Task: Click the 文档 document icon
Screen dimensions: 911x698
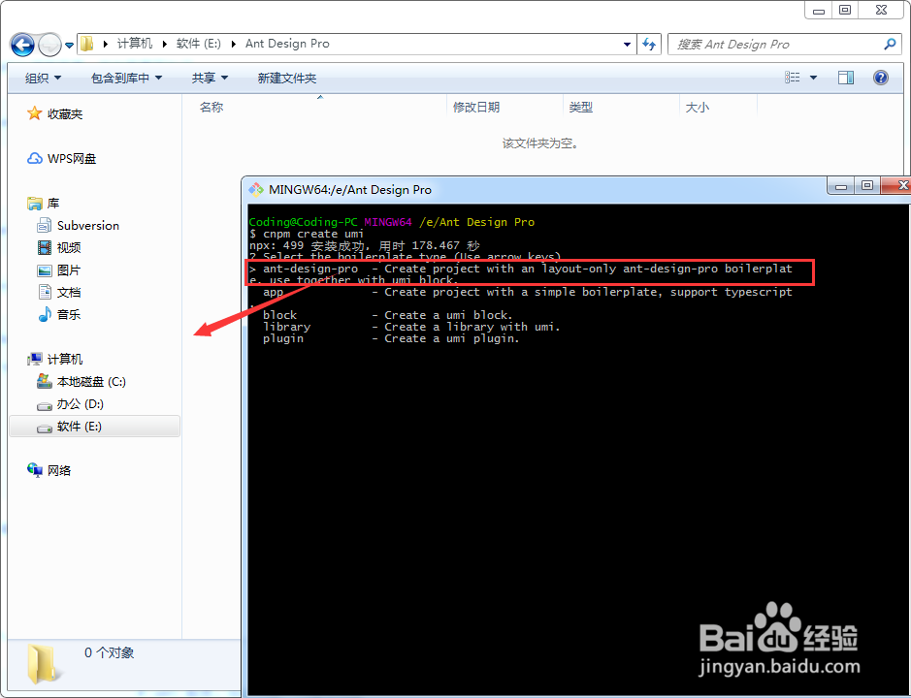Action: [x=45, y=292]
